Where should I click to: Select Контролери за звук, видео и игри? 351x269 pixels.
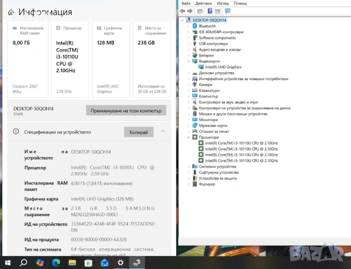click(x=228, y=102)
